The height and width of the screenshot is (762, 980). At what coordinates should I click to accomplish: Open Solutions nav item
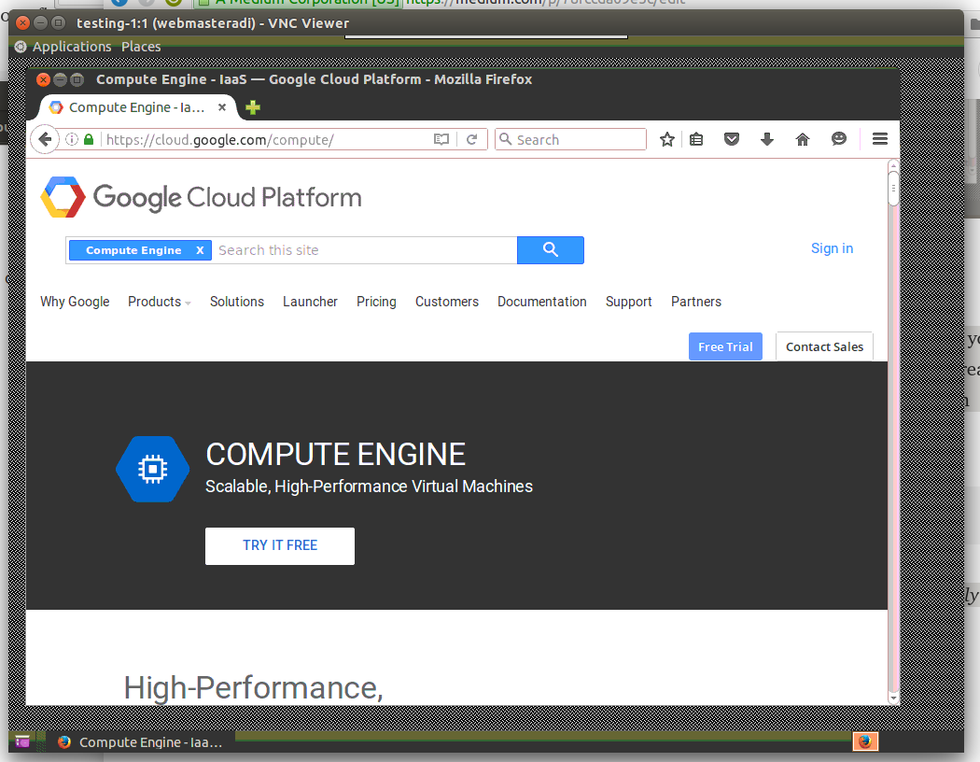click(237, 302)
